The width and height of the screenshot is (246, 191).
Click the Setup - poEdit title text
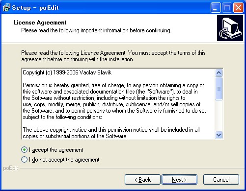[x=35, y=8]
